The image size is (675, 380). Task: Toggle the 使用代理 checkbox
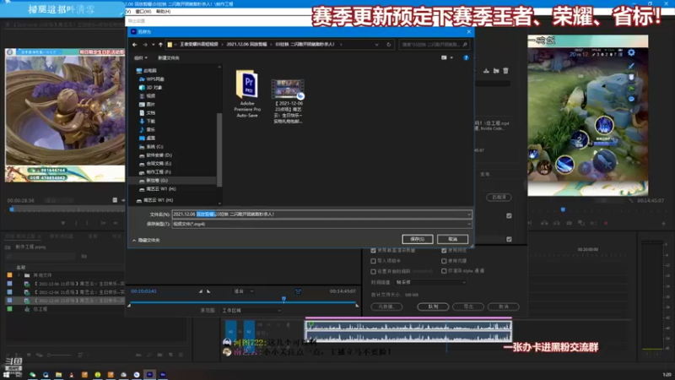[444, 261]
